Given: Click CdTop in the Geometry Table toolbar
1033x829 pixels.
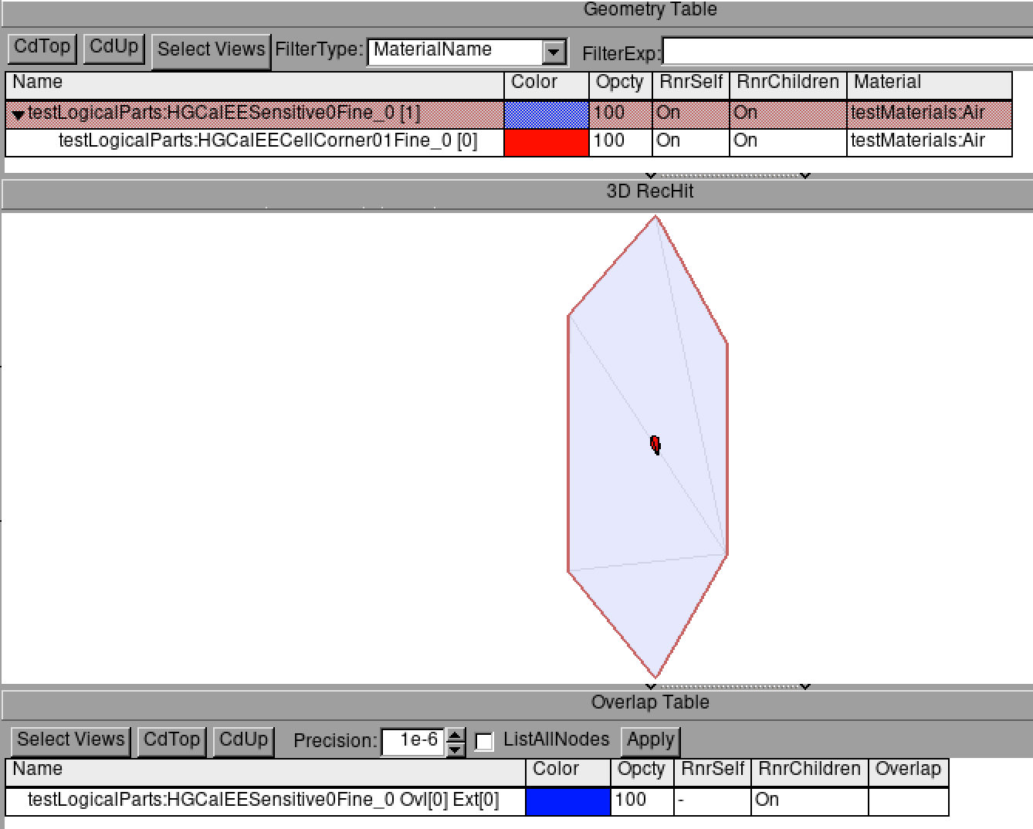Looking at the screenshot, I should pos(41,46).
